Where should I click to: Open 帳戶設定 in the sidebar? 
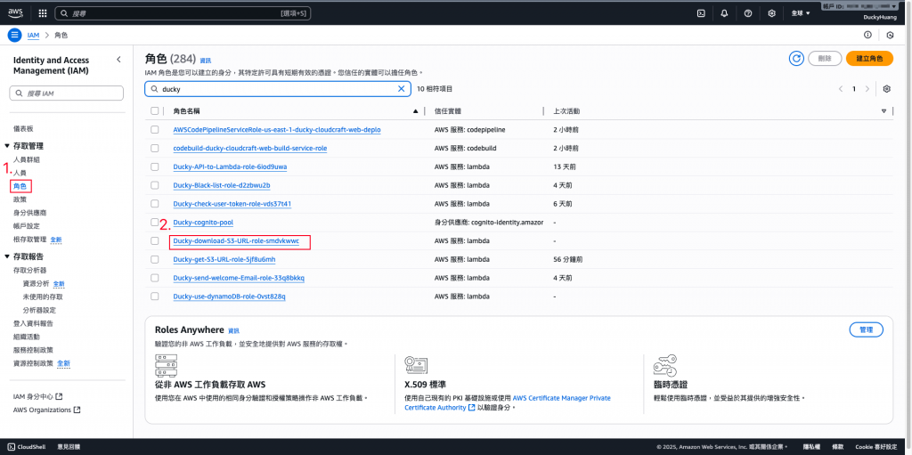(27, 226)
